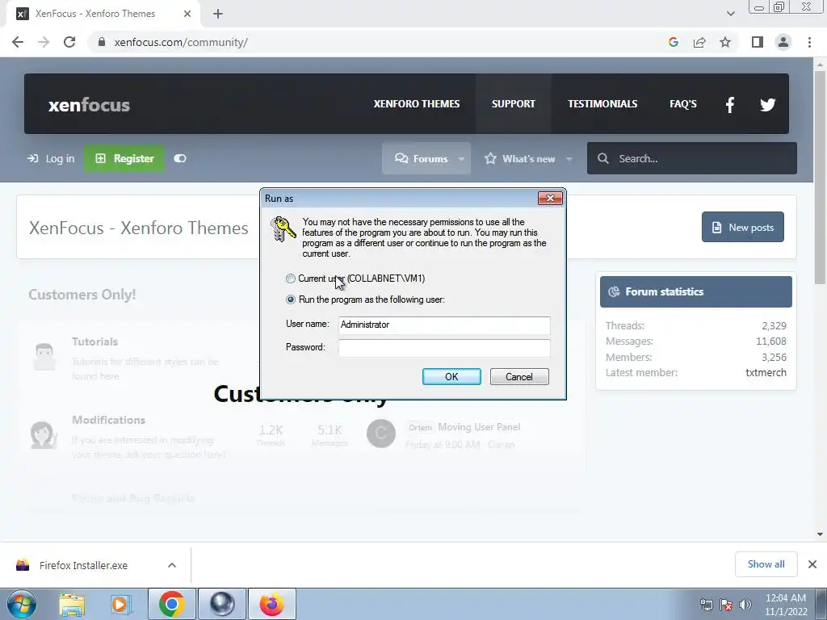Screen dimensions: 827x620
Task: Click the browser forward arrow
Action: 44,42
